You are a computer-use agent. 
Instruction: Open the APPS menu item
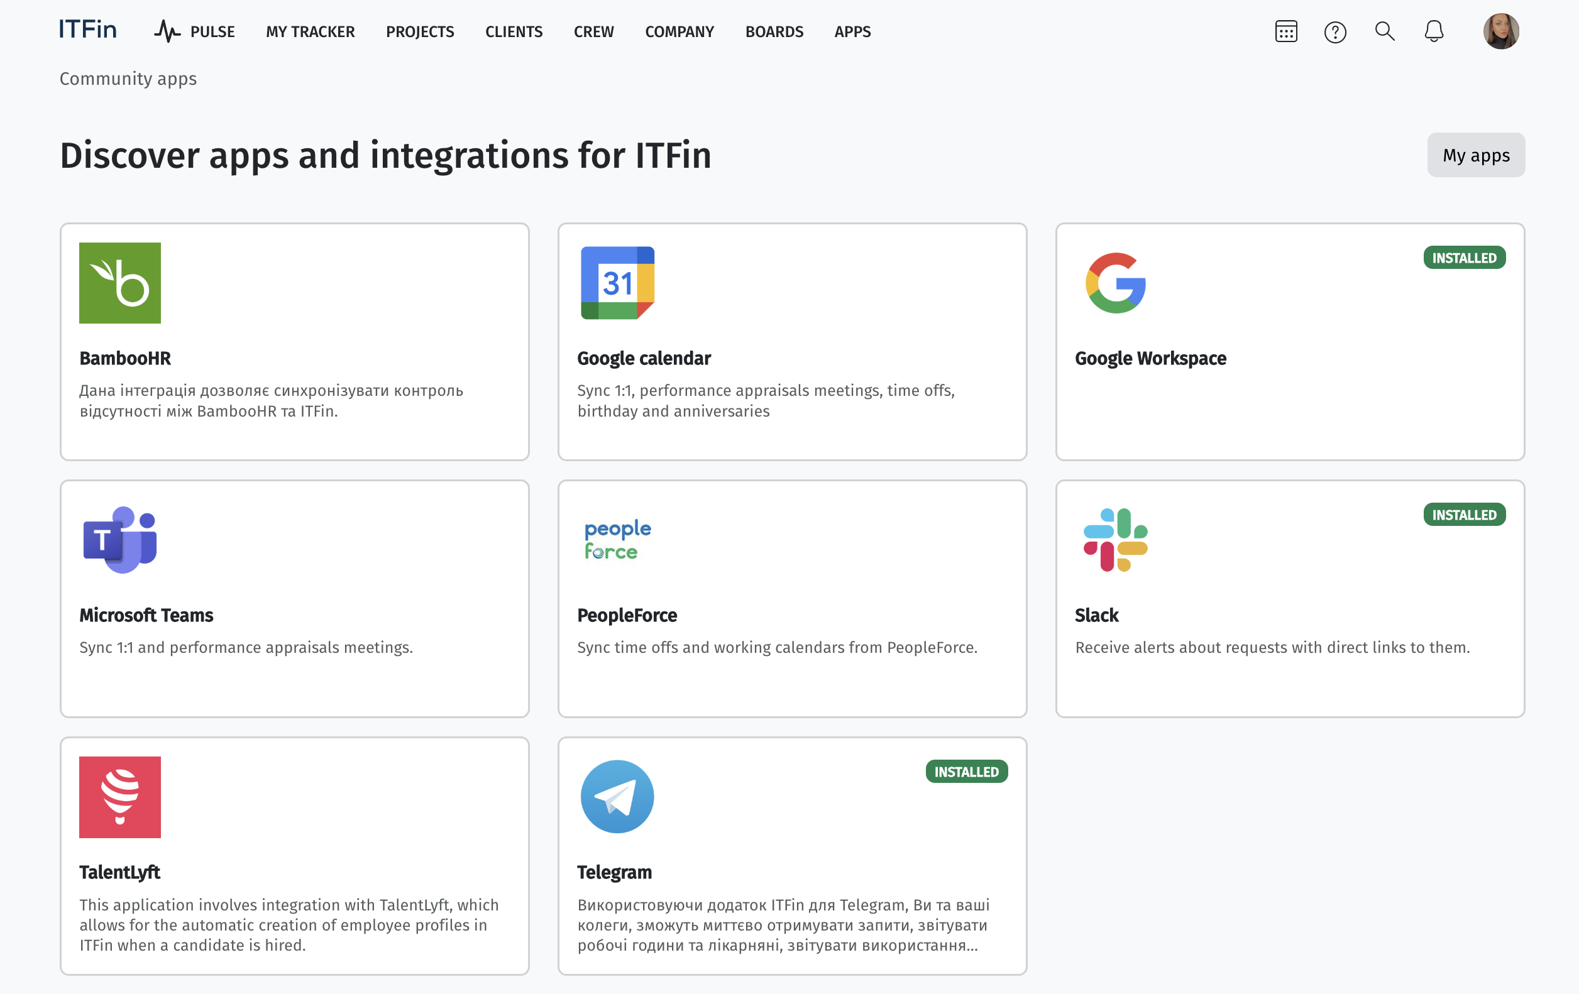(x=852, y=31)
